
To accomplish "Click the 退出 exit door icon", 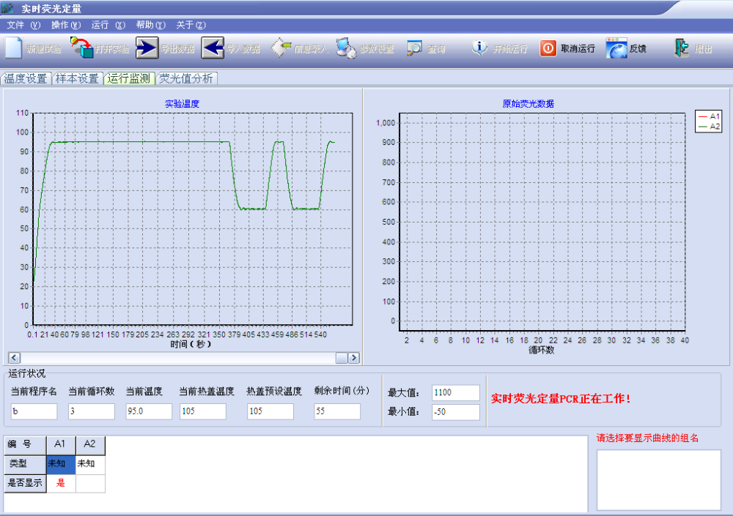I will 681,48.
